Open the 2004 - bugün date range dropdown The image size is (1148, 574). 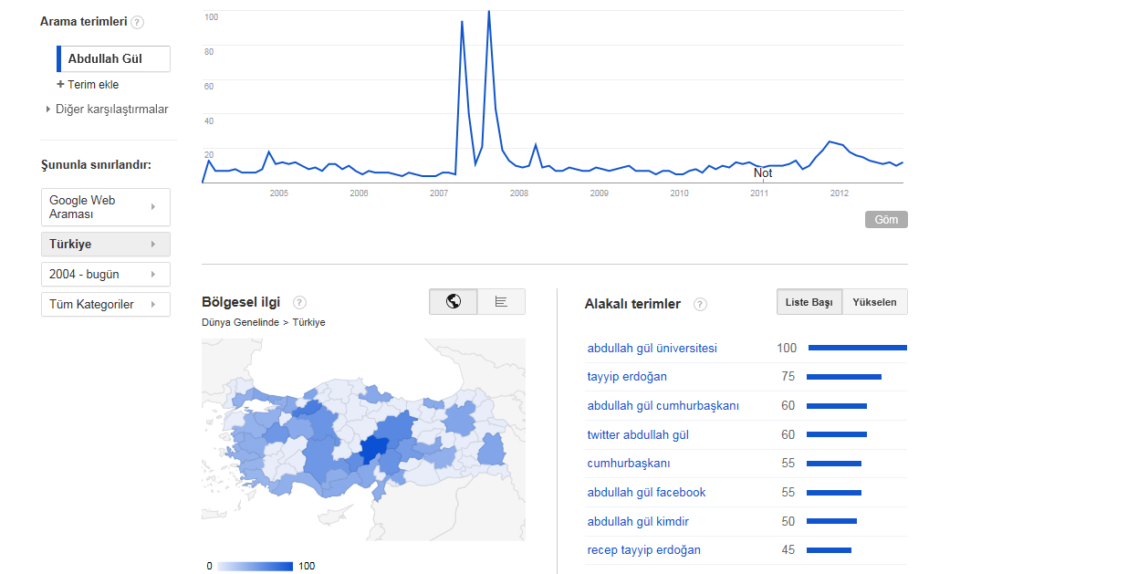106,274
